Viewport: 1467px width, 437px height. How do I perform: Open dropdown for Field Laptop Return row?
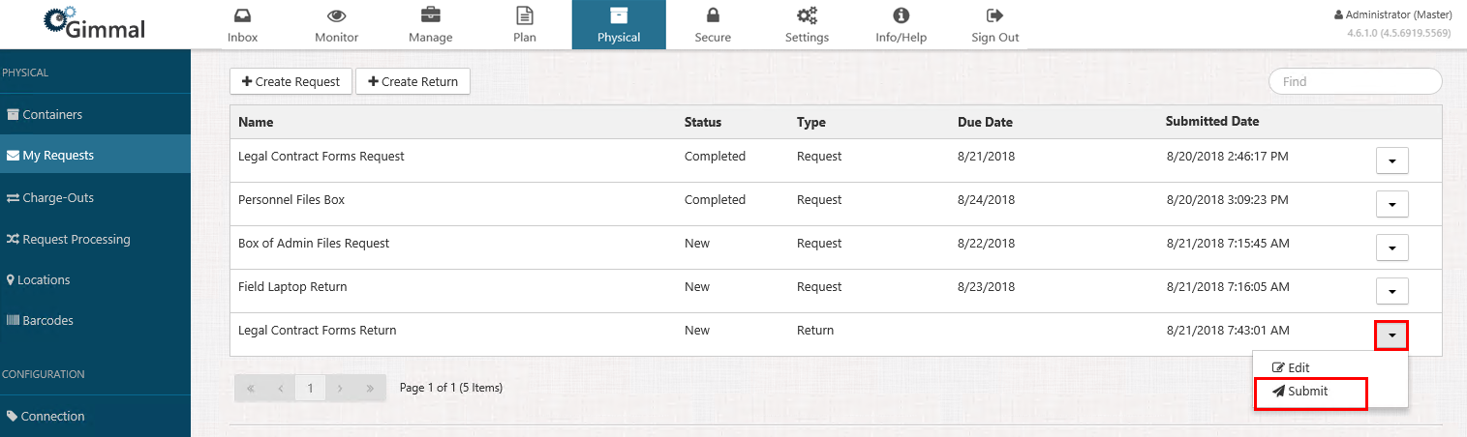click(x=1391, y=291)
